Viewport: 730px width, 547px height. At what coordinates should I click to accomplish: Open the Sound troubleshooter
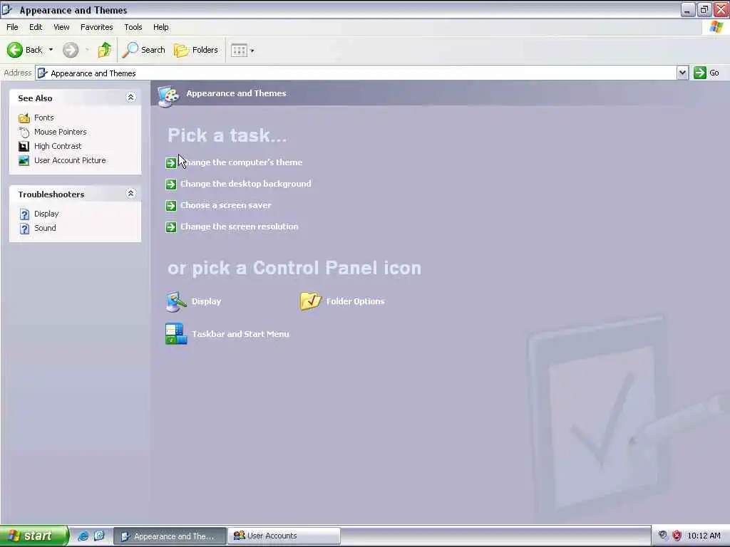point(45,228)
